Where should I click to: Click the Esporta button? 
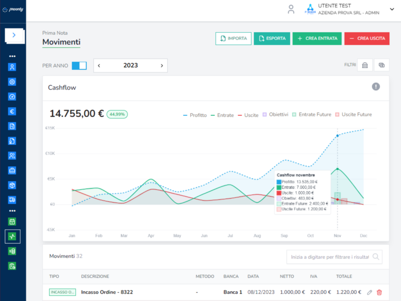[x=272, y=38]
